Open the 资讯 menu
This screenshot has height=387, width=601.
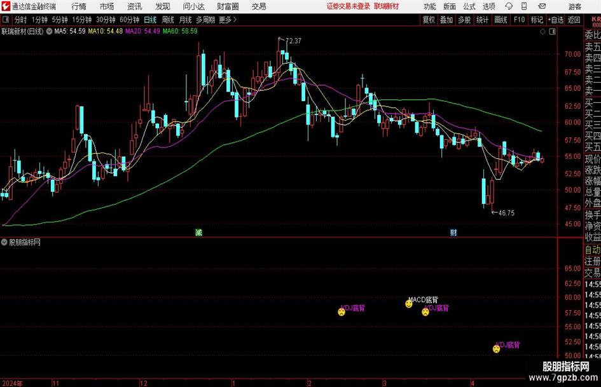[x=135, y=6]
